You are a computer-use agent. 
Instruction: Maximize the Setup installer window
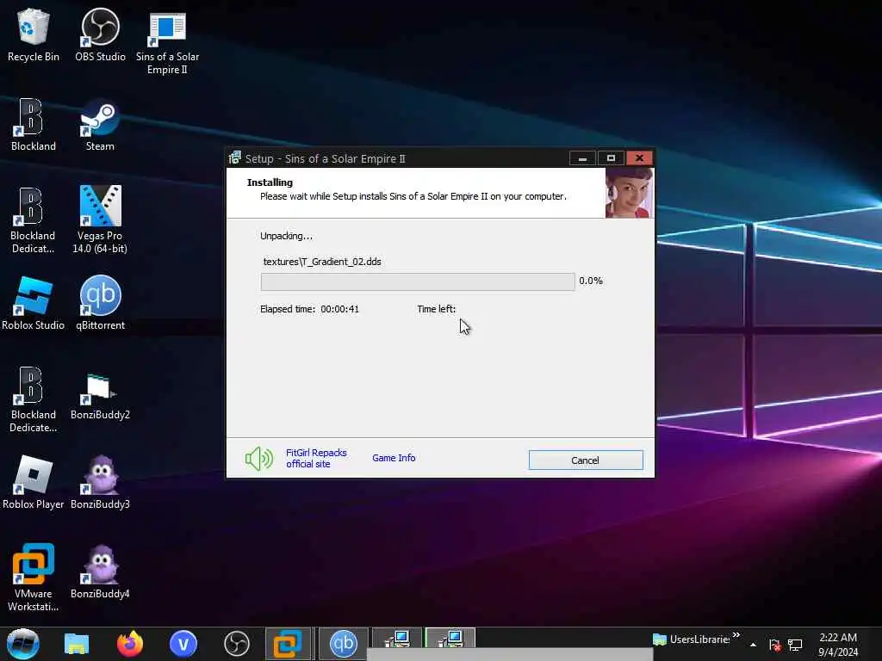tap(611, 158)
